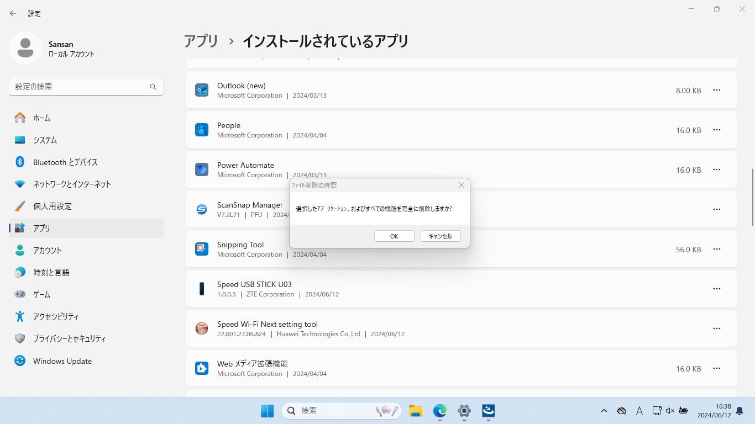The height and width of the screenshot is (424, 755).
Task: Click the Snipping Tool app icon
Action: click(x=202, y=249)
